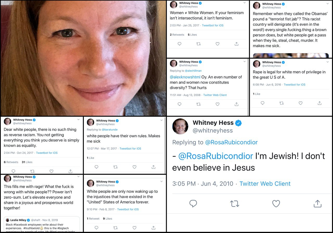Open the @RosaRubicondior profile link
The image size is (333, 233).
click(x=231, y=142)
